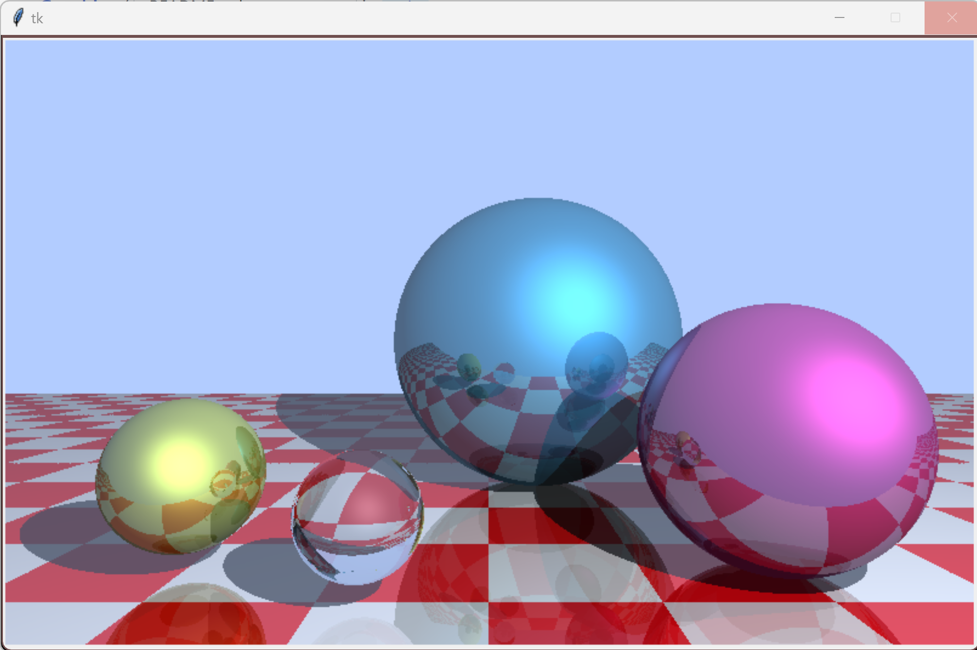Image resolution: width=977 pixels, height=650 pixels.
Task: Close the tk render window
Action: coord(951,18)
